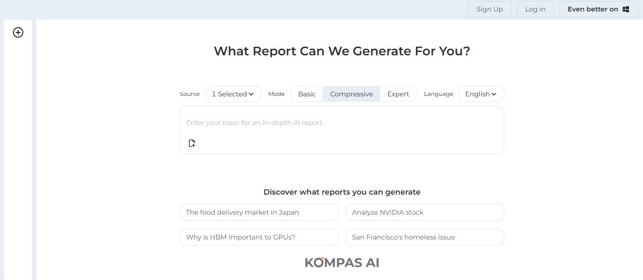Click the Source dropdown chevron arrow

tap(251, 94)
